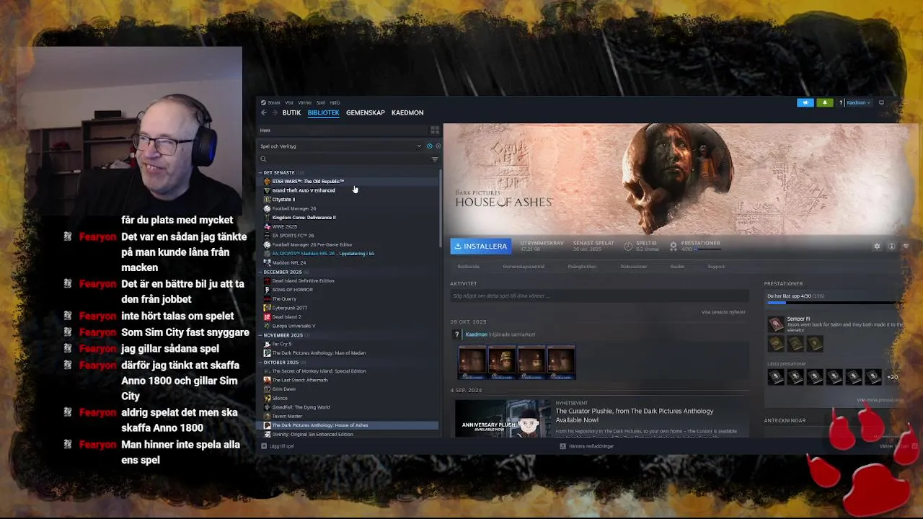Go to the BIBLIOTEK tab
The image size is (923, 519).
click(x=323, y=112)
